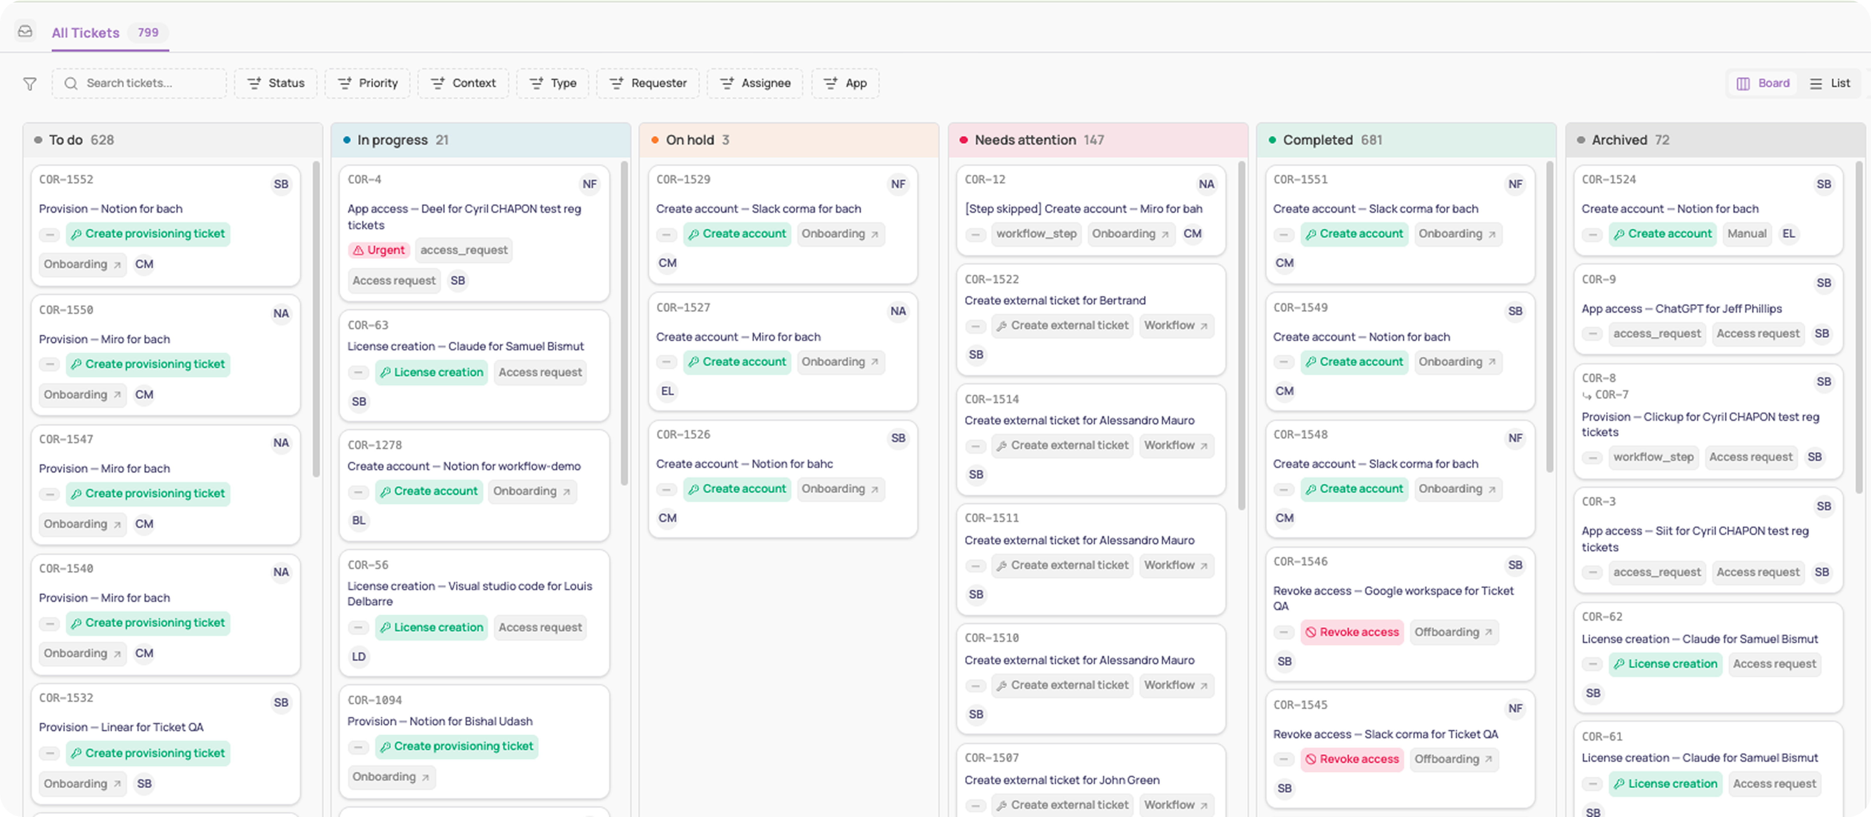Click the In progress column header
1871x817 pixels.
[481, 140]
